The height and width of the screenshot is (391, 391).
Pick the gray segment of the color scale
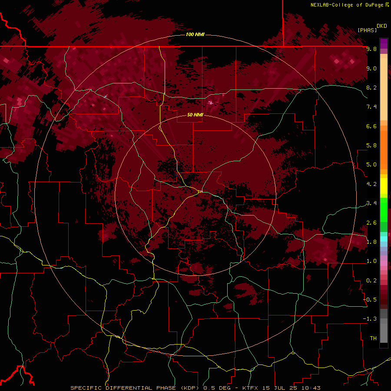[x=384, y=326]
